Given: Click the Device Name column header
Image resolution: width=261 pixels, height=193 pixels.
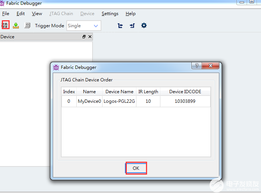Looking at the screenshot, I should 119,91.
